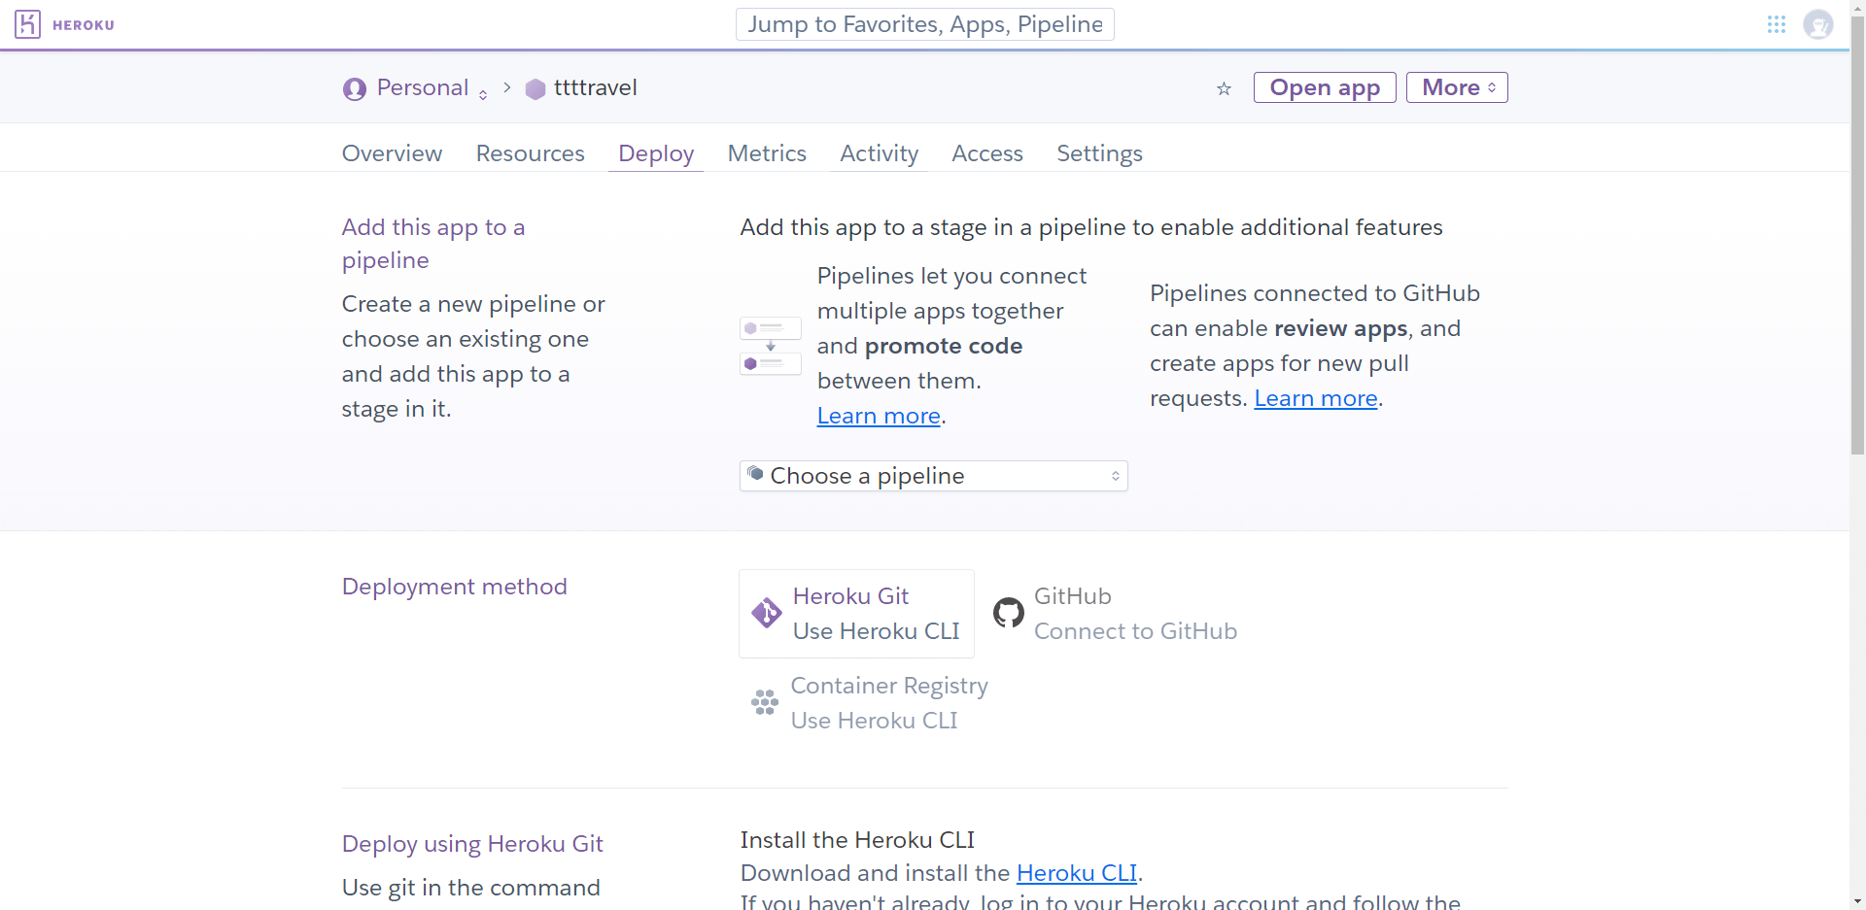Image resolution: width=1866 pixels, height=910 pixels.
Task: Click the 'Deploy using Heroku Git' heading
Action: click(x=472, y=844)
